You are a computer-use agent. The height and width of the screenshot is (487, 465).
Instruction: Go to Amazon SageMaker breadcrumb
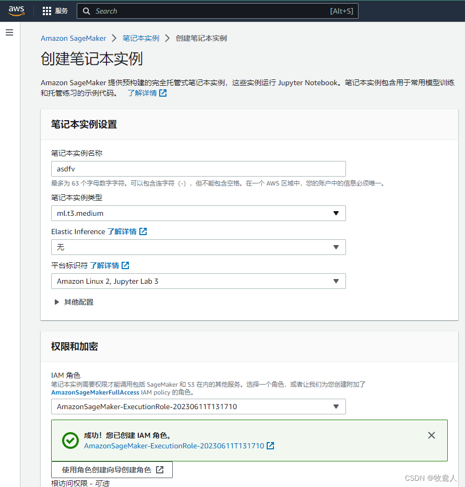[73, 38]
